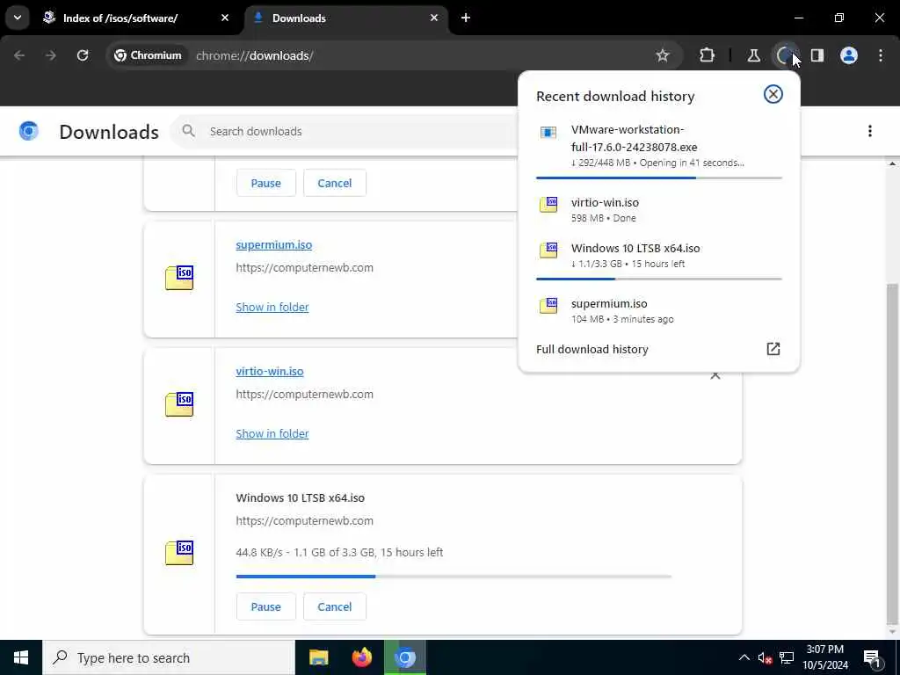The image size is (900, 675).
Task: Show supermium.iso in folder
Action: click(272, 307)
